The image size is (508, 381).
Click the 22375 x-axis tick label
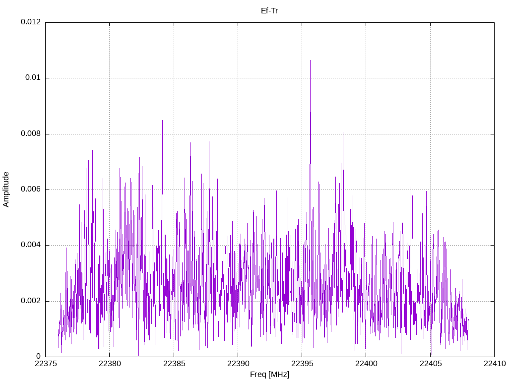point(46,364)
